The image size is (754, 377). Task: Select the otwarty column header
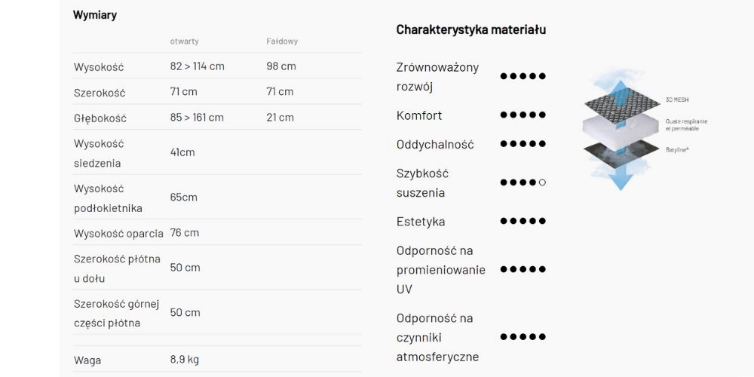pyautogui.click(x=184, y=41)
